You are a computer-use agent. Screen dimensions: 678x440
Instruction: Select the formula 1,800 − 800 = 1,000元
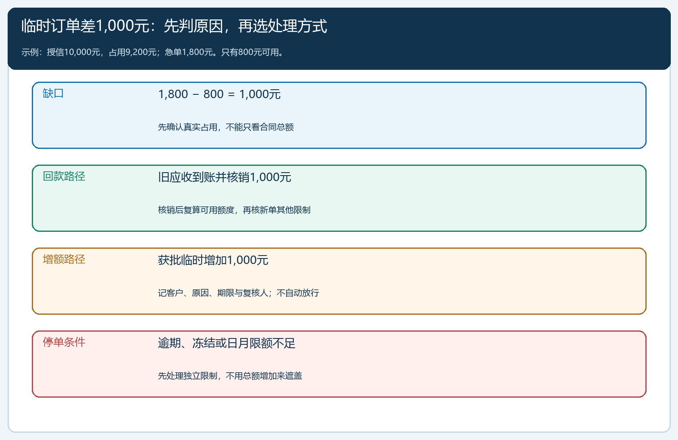219,94
